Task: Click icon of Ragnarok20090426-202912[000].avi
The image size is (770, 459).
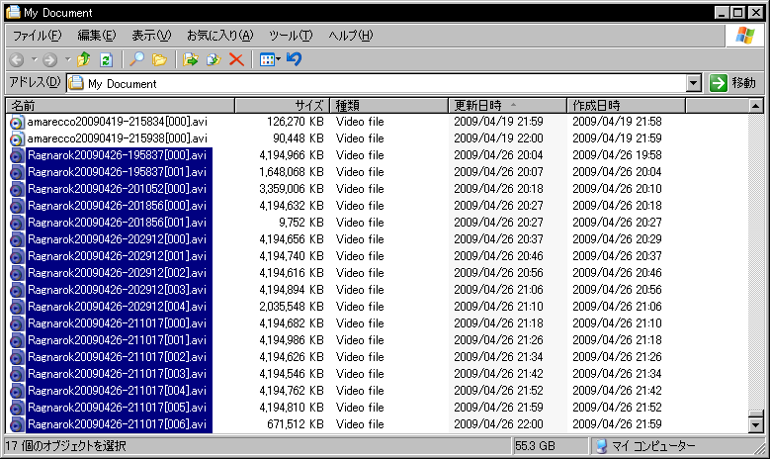Action: click(x=17, y=239)
